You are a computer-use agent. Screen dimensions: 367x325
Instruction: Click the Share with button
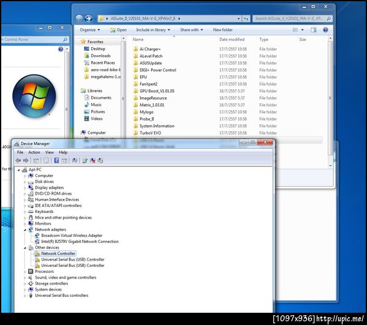(x=191, y=30)
